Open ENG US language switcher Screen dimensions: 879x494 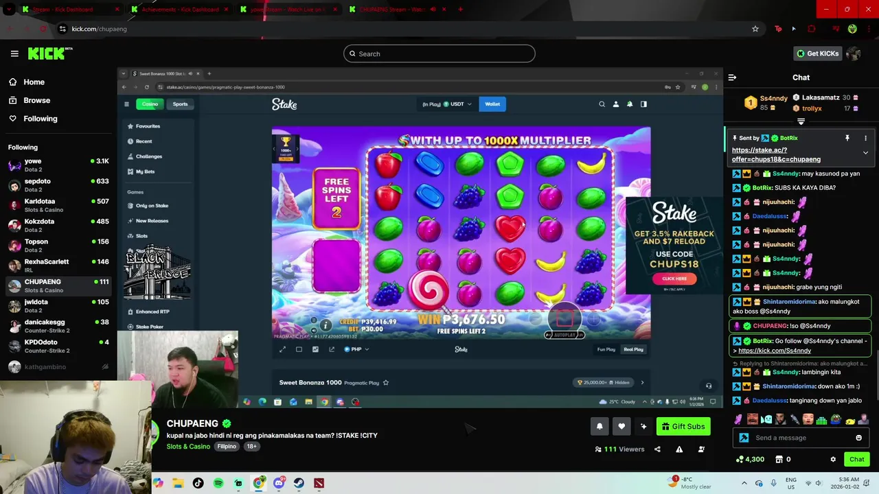(791, 483)
